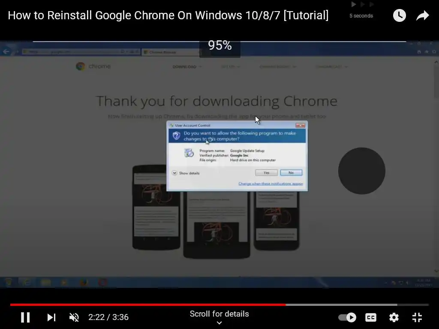439x329 pixels.
Task: Select the Chrome Browser tab in recorded browser
Action: 171,52
